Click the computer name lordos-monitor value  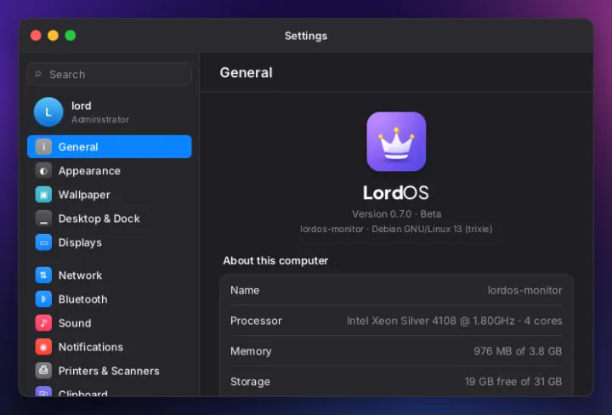tap(525, 291)
